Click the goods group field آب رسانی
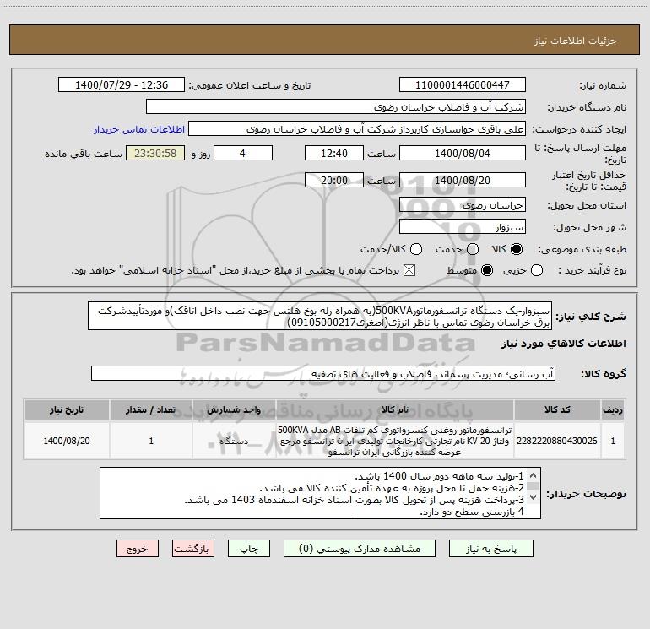Viewport: 650px width, 629px height. coord(323,373)
